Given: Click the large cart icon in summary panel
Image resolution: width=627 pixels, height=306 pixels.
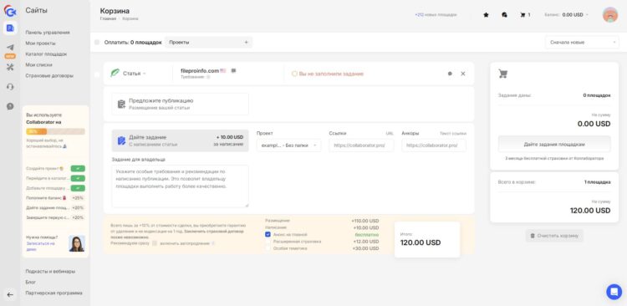Looking at the screenshot, I should tap(502, 74).
